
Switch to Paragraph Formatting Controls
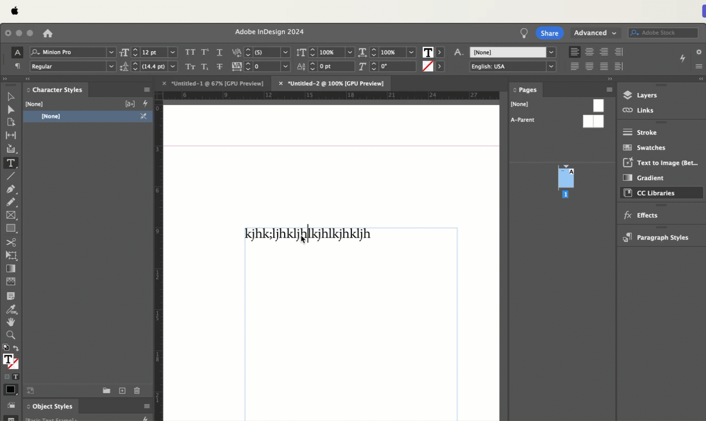tap(17, 66)
